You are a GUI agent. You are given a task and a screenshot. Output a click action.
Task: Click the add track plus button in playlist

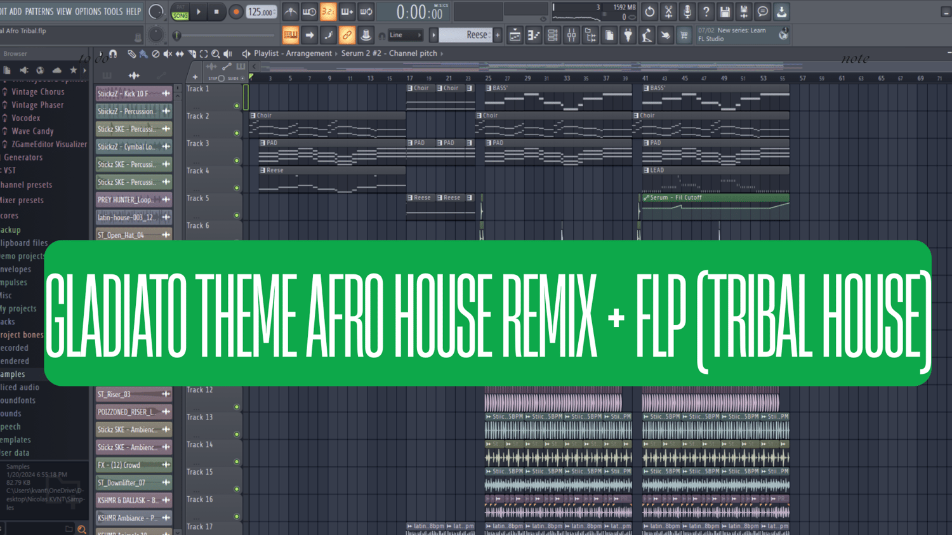click(x=195, y=77)
